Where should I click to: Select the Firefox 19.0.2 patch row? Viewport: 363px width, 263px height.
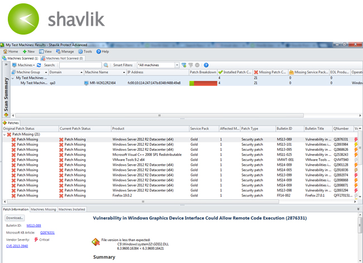point(180,195)
